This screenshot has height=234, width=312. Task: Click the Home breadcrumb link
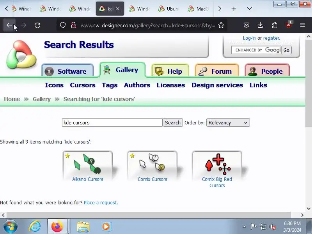point(12,99)
